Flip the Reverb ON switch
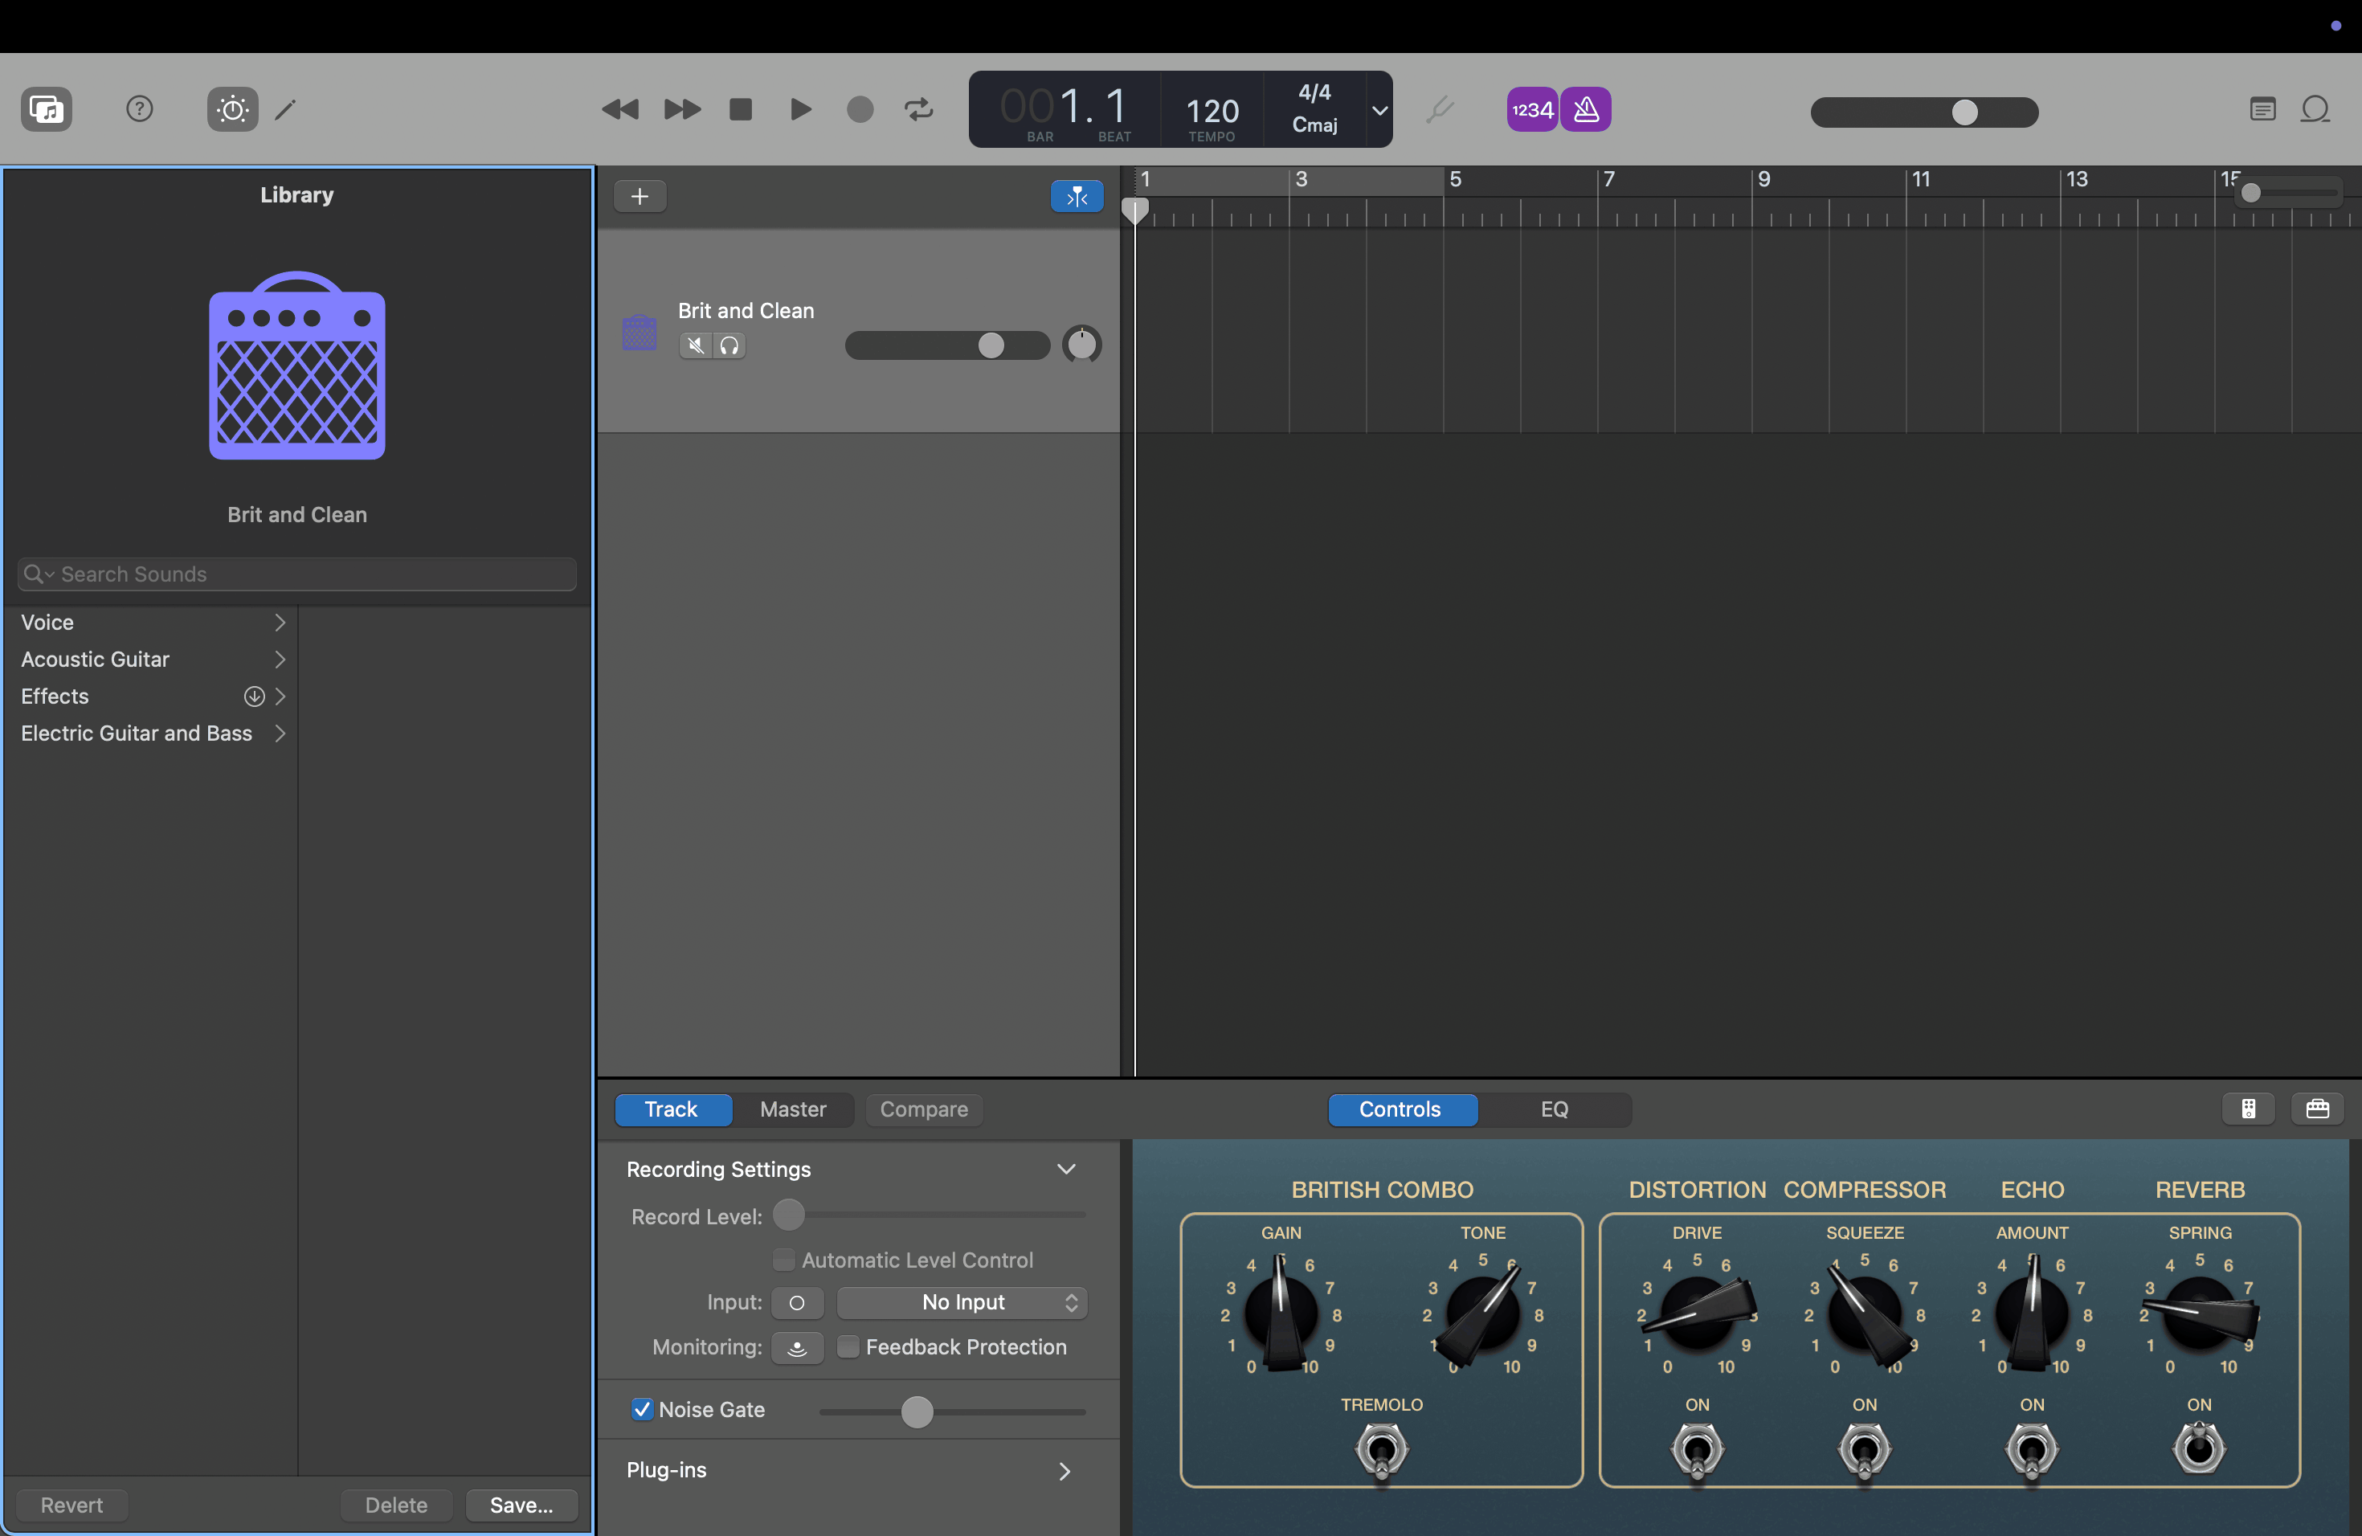The height and width of the screenshot is (1536, 2362). coord(2199,1450)
